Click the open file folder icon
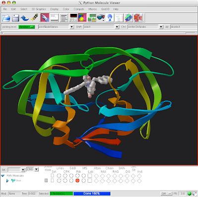 6,18
